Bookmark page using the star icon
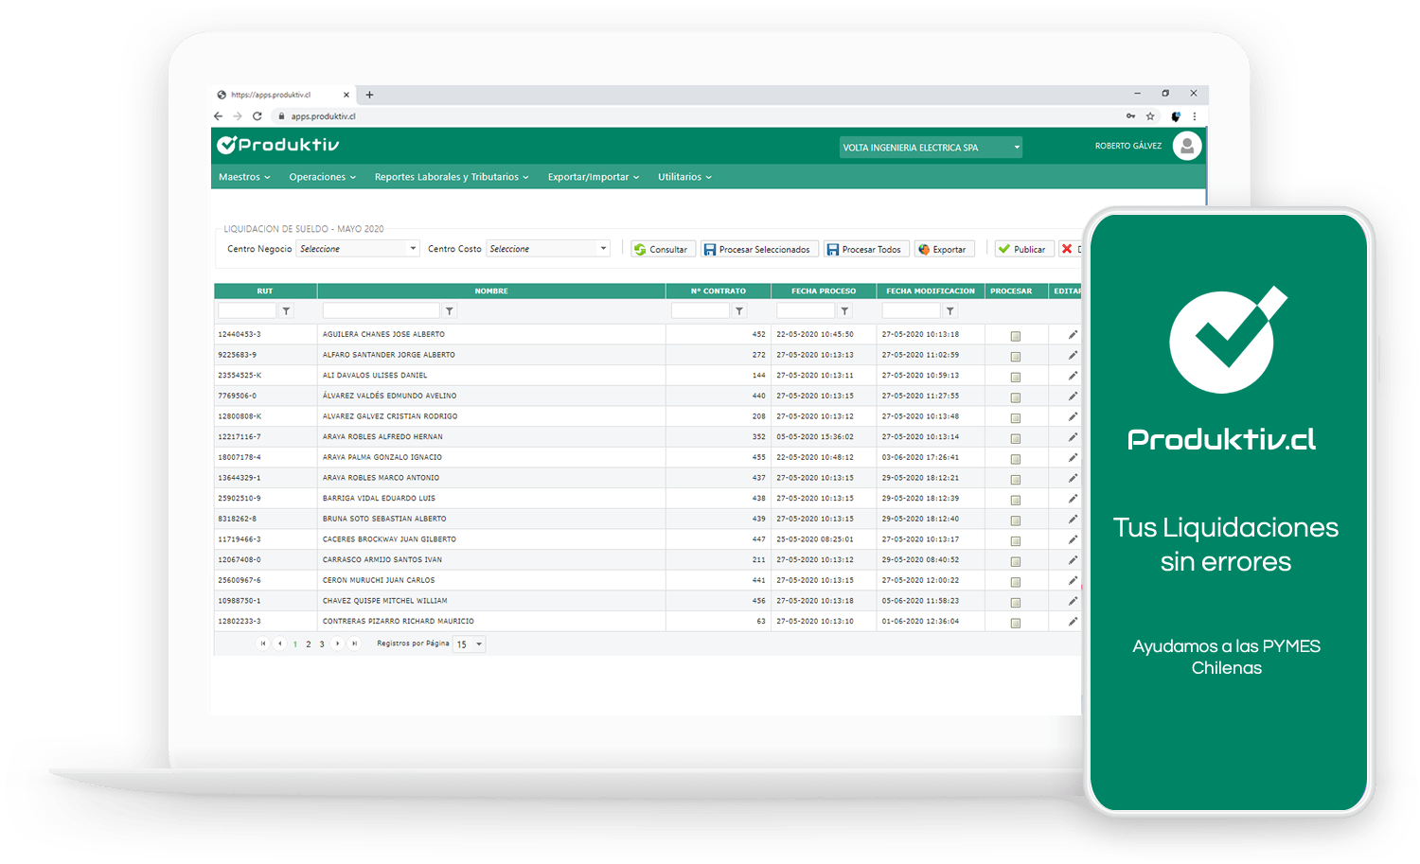This screenshot has width=1420, height=864. pos(1150,116)
